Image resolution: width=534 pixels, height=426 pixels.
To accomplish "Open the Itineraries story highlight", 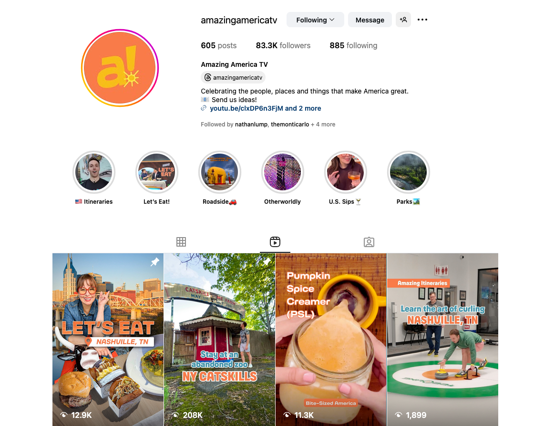I will pyautogui.click(x=94, y=172).
